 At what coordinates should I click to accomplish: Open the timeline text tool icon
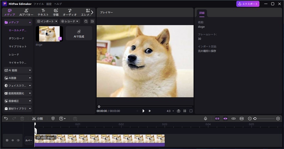click(x=61, y=119)
